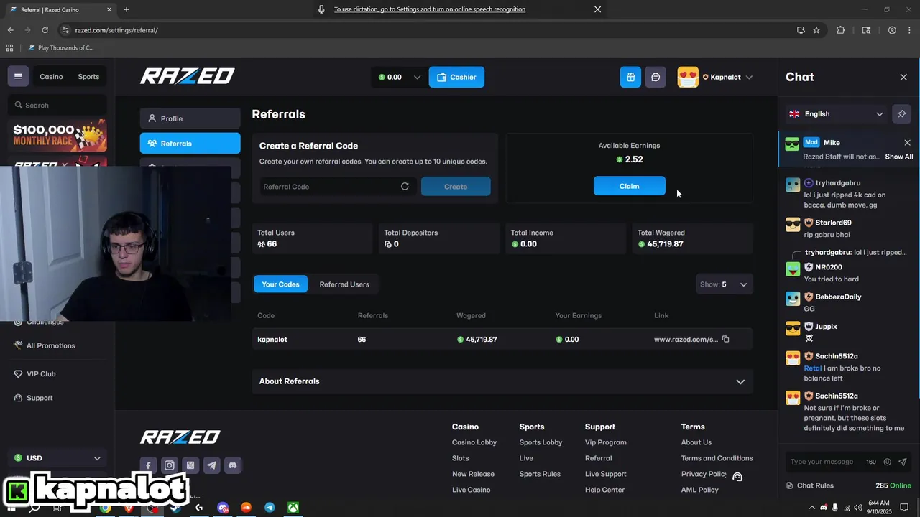The width and height of the screenshot is (920, 517).
Task: Open Chrome from the taskbar
Action: point(105,508)
